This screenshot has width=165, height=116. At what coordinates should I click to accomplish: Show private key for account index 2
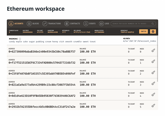[153, 72]
